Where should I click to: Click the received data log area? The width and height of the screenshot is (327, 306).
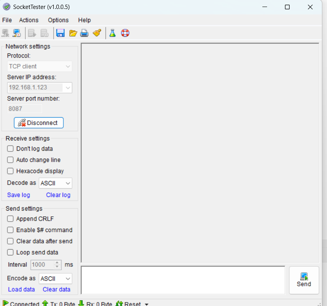pyautogui.click(x=200, y=153)
